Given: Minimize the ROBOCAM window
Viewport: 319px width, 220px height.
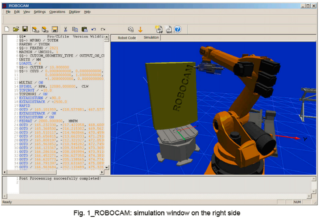Looking at the screenshot, I should 303,6.
